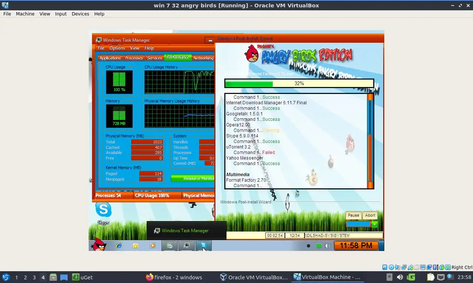Select the Post-Install Wizard taskbar button
The width and height of the screenshot is (473, 283).
pos(170,245)
